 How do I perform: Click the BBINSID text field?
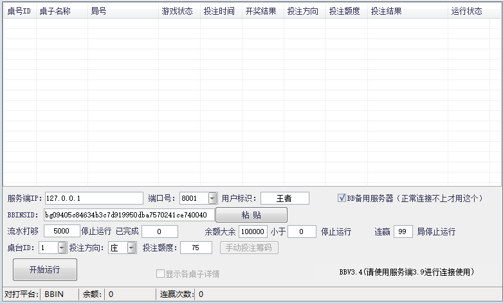click(x=128, y=215)
